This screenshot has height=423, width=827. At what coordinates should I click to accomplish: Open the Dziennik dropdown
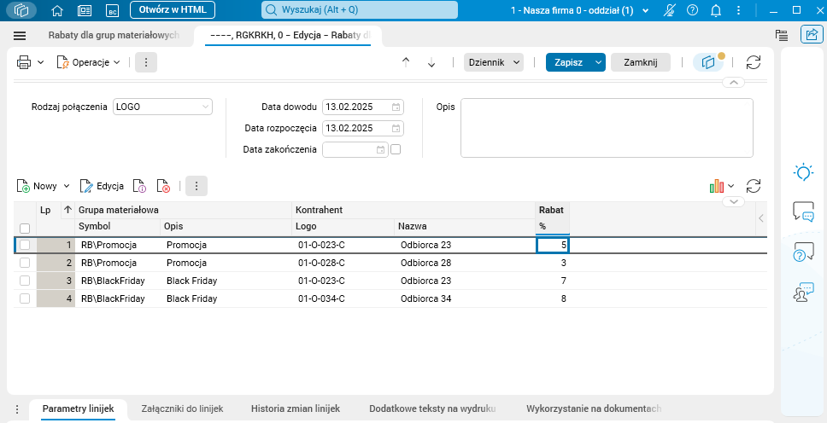coord(494,62)
